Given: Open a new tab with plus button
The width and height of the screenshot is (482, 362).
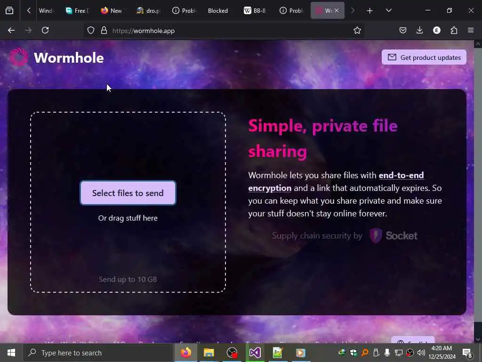Looking at the screenshot, I should click(x=370, y=11).
